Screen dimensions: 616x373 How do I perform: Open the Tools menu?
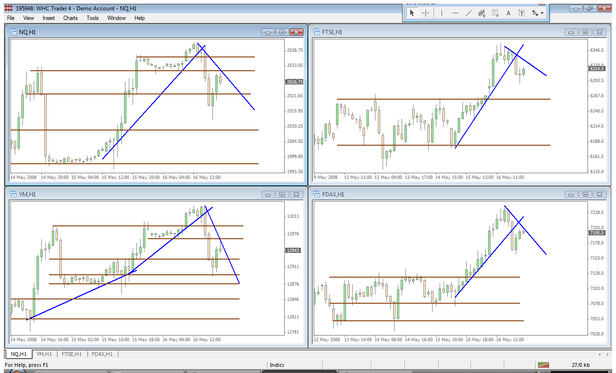point(93,18)
